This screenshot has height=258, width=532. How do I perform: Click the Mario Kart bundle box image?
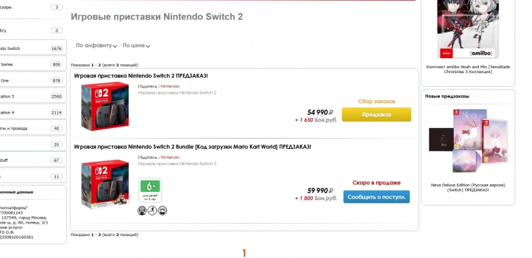(105, 184)
